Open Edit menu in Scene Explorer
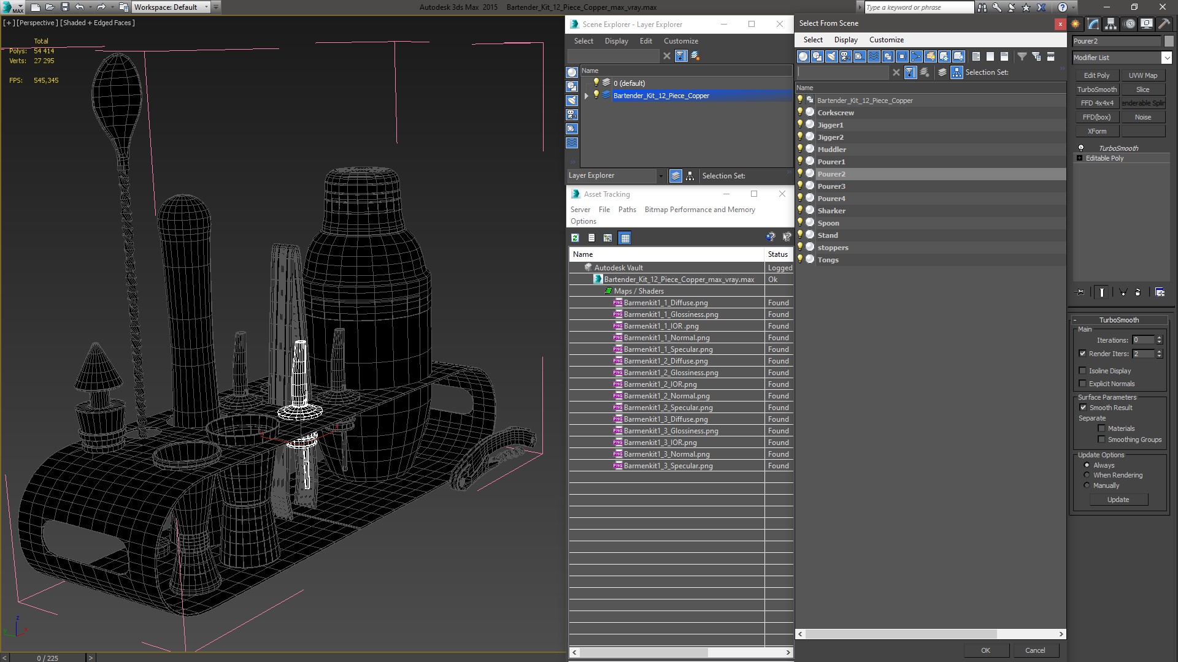The height and width of the screenshot is (662, 1178). click(645, 41)
